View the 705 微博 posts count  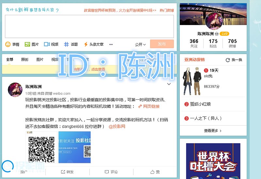232,43
